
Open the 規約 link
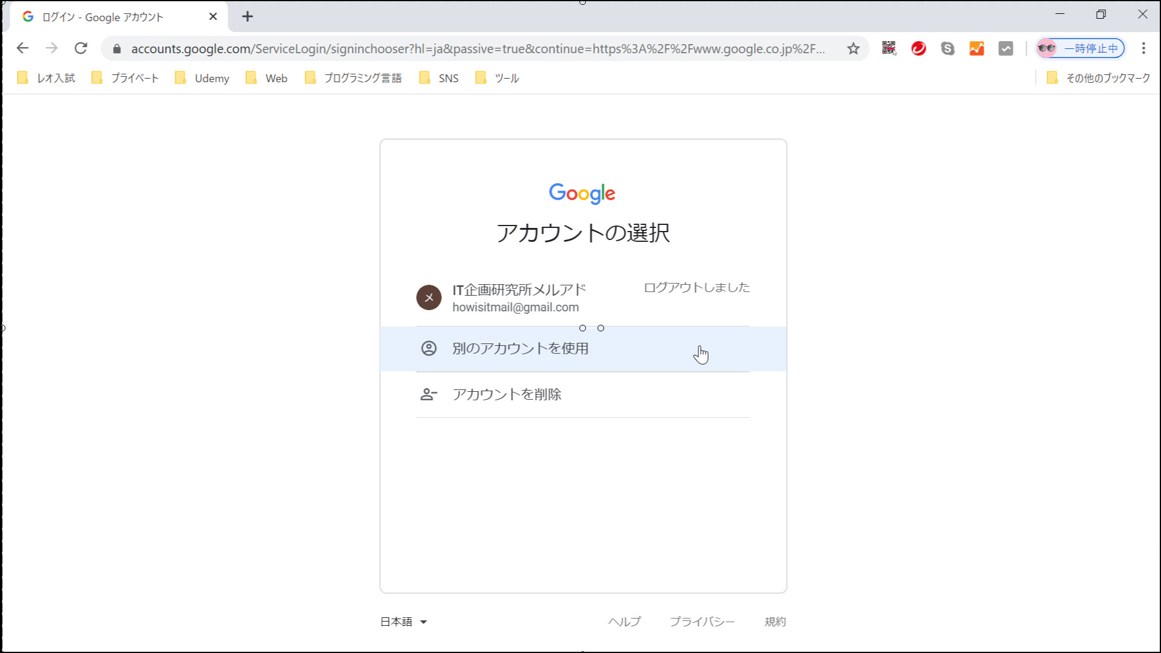tap(775, 622)
